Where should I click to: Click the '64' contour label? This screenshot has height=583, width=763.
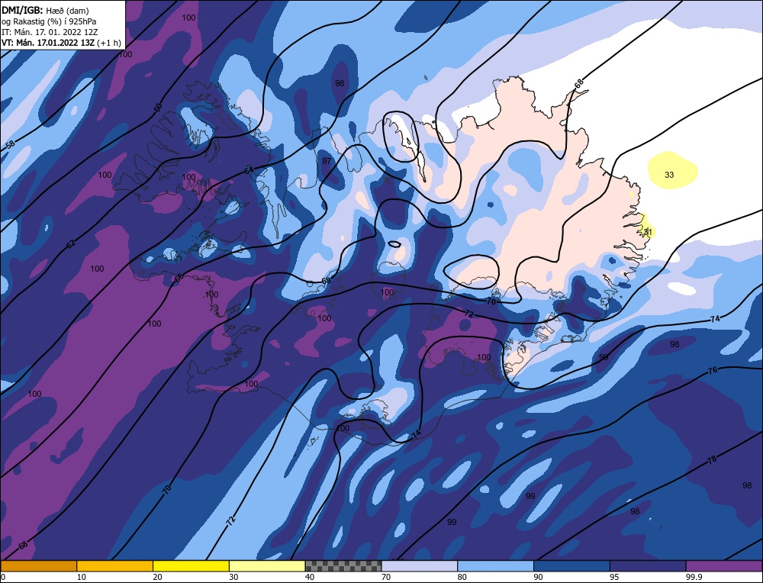pos(250,170)
